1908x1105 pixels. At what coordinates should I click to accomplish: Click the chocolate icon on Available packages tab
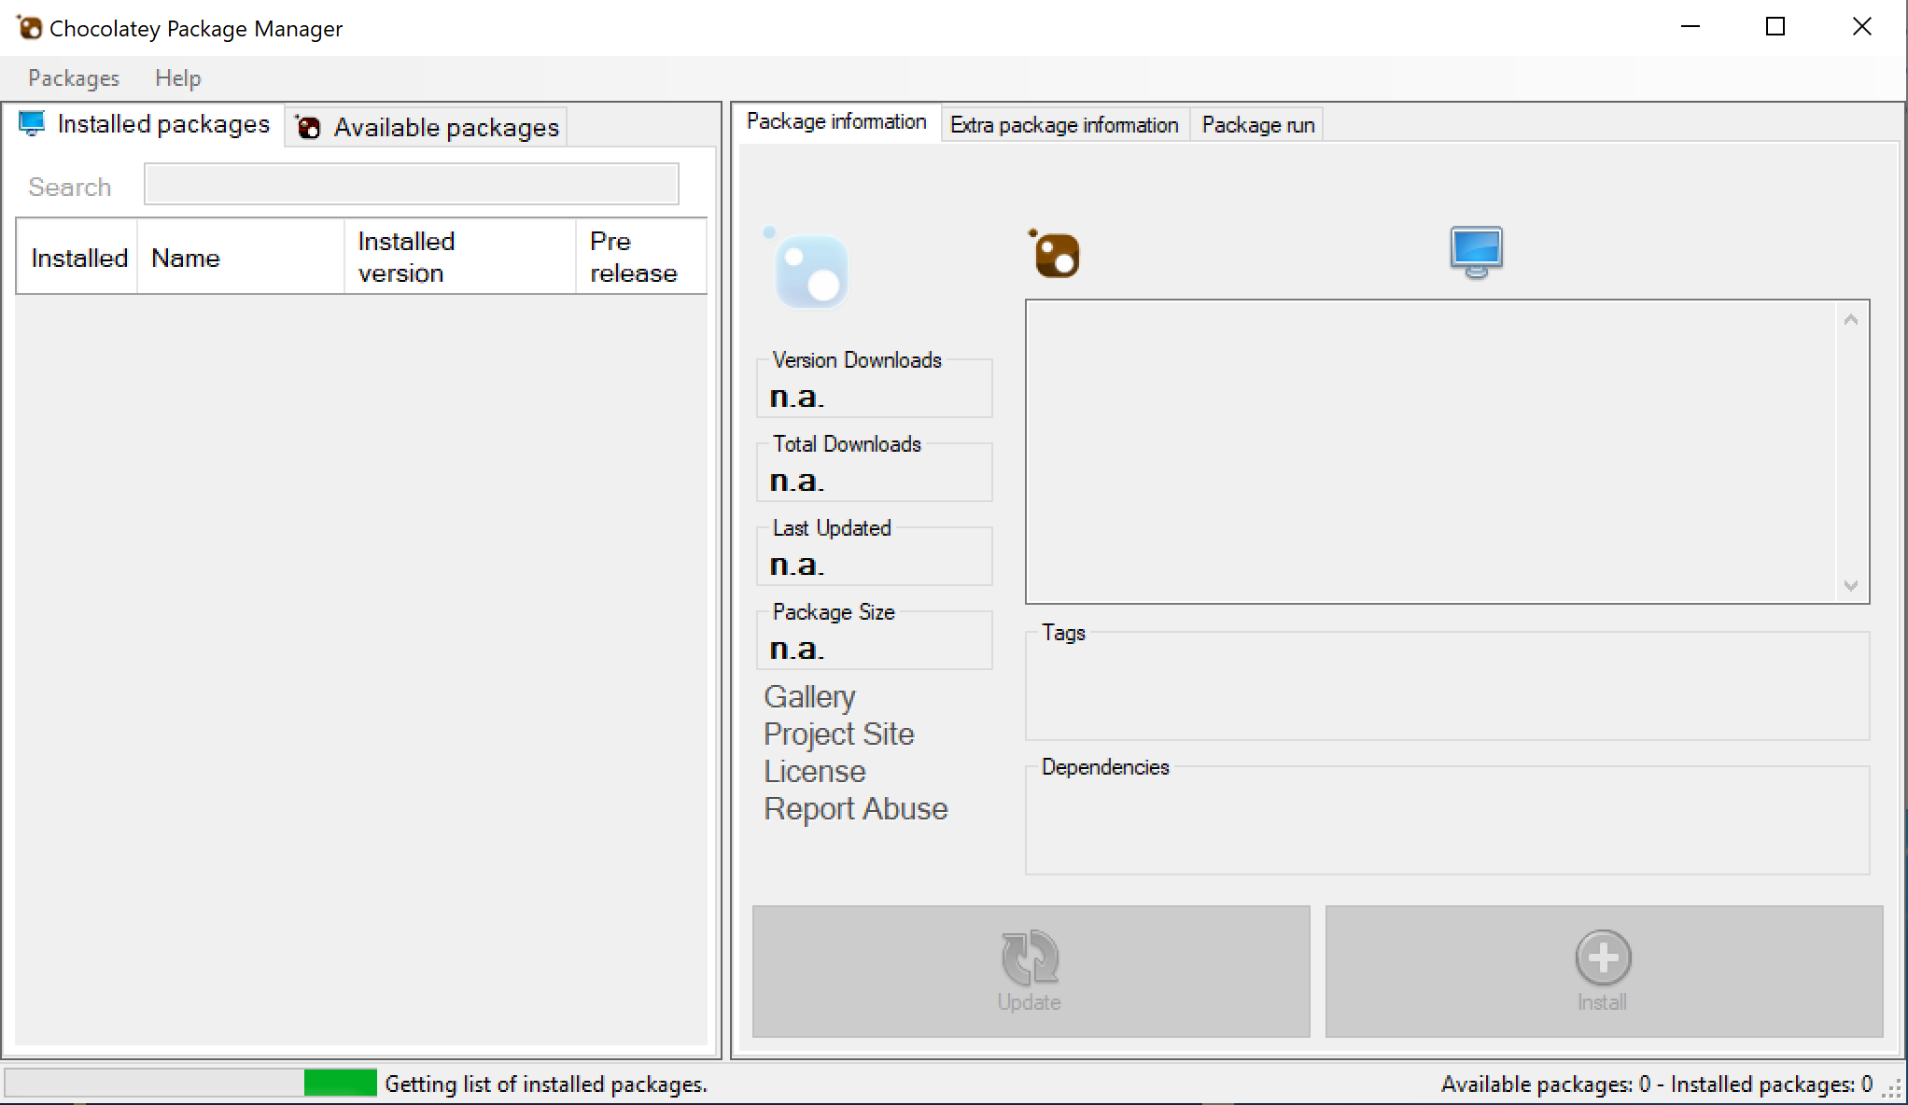308,127
